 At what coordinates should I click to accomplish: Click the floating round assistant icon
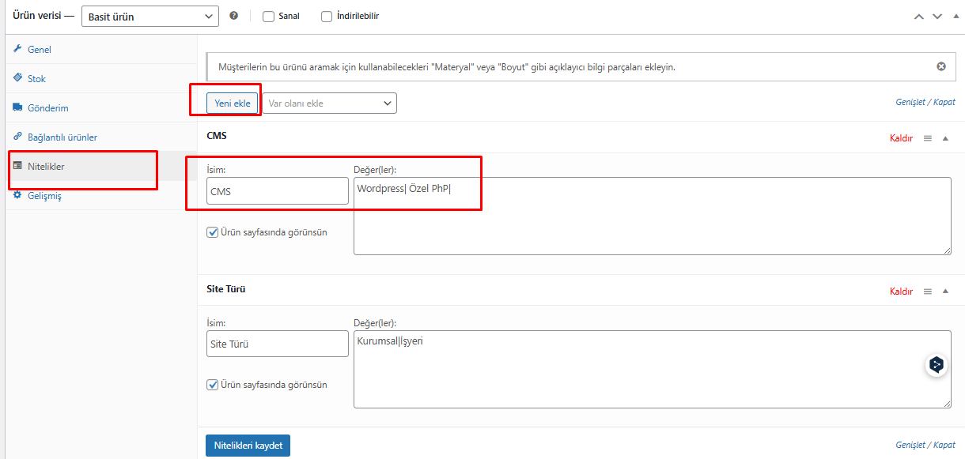click(x=937, y=364)
